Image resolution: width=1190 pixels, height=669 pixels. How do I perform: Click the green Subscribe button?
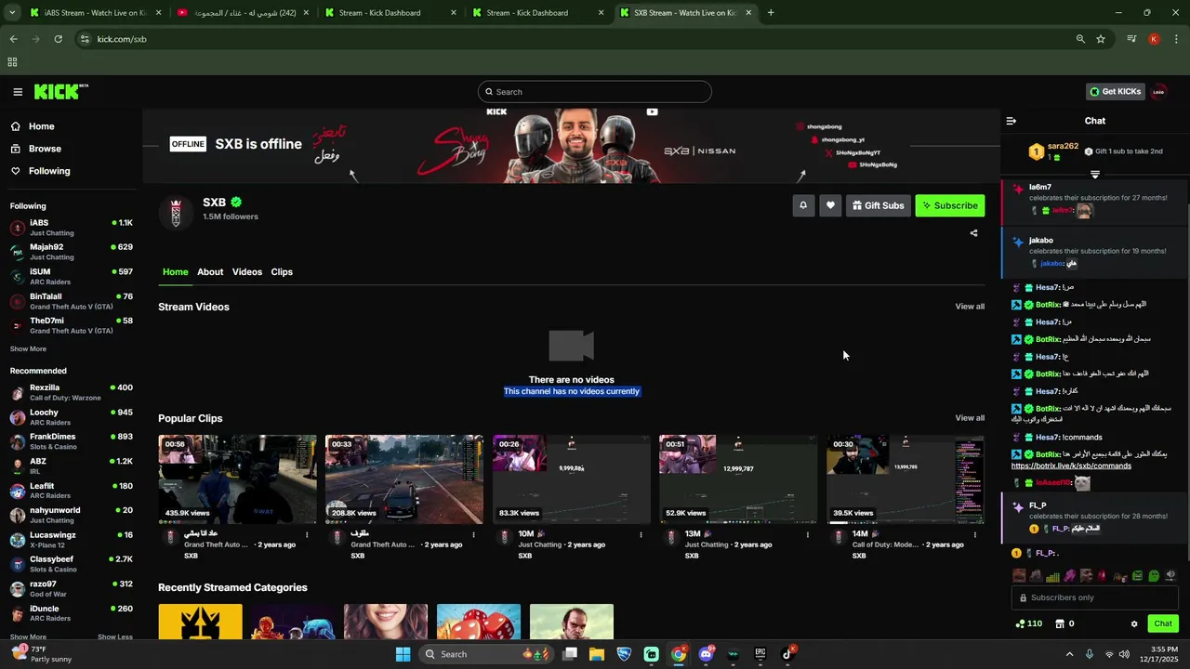click(x=949, y=205)
